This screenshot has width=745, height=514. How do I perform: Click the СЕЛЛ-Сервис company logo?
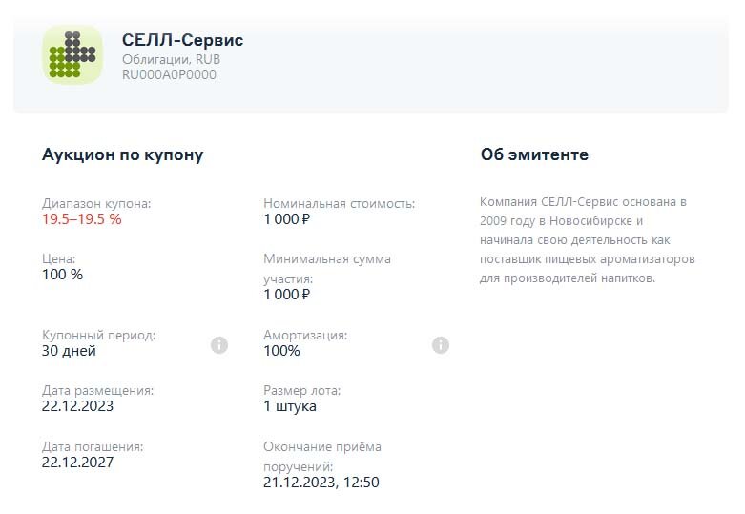point(72,54)
